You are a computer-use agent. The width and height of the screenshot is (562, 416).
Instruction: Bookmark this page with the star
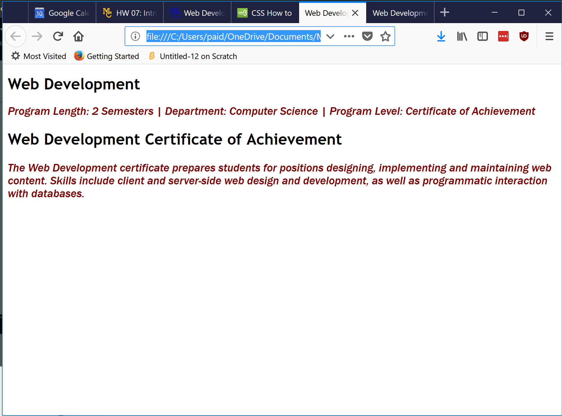[385, 36]
